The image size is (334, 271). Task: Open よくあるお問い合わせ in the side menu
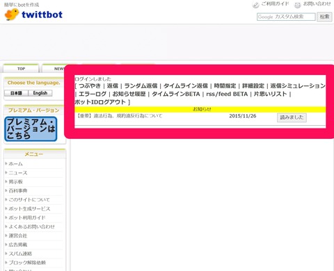click(x=31, y=227)
